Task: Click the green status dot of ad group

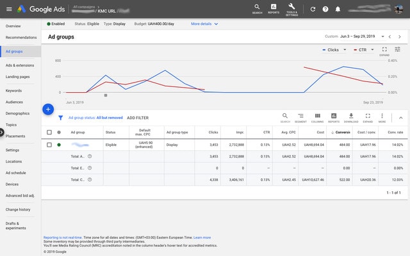Action: tap(59, 145)
